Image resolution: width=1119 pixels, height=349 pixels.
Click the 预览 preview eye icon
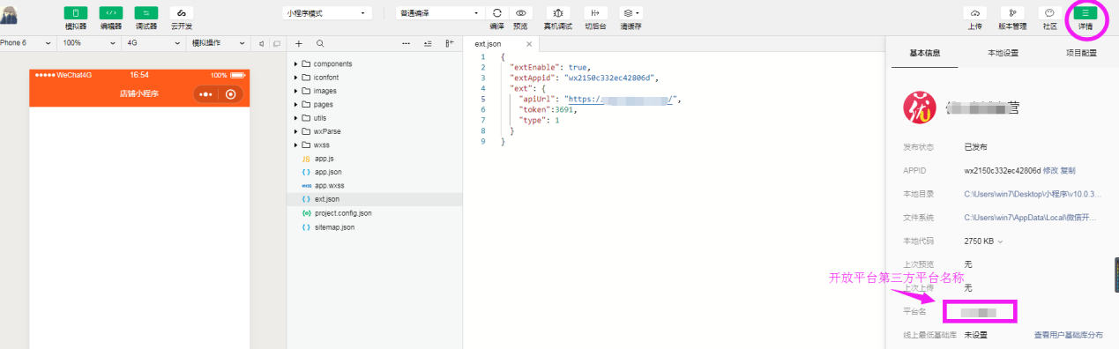pyautogui.click(x=521, y=13)
